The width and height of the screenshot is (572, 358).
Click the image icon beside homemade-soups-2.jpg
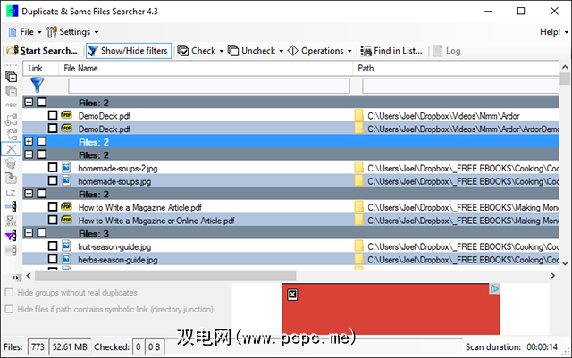click(x=66, y=167)
